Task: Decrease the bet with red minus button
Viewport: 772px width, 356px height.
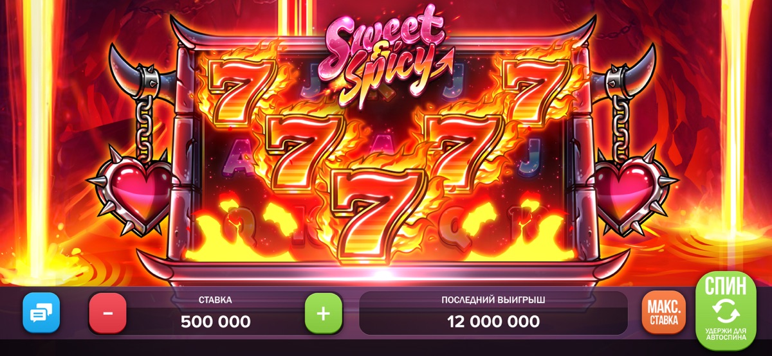Action: click(x=107, y=314)
